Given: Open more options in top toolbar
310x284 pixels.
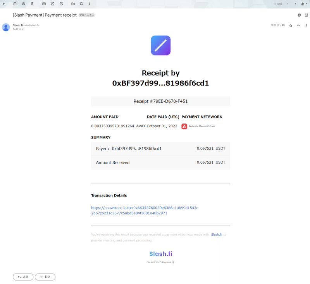Looking at the screenshot, I should point(90,4).
